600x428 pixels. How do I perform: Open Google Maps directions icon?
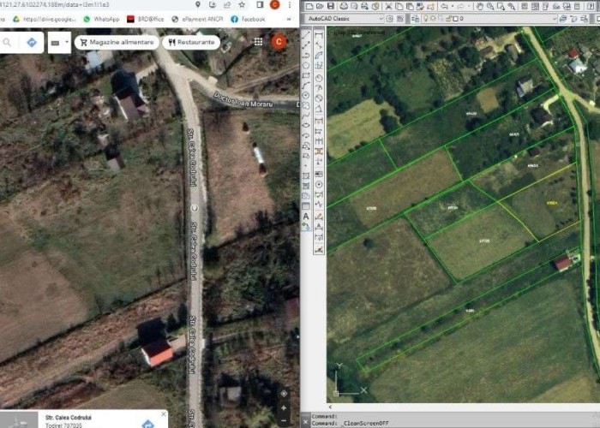coord(32,42)
